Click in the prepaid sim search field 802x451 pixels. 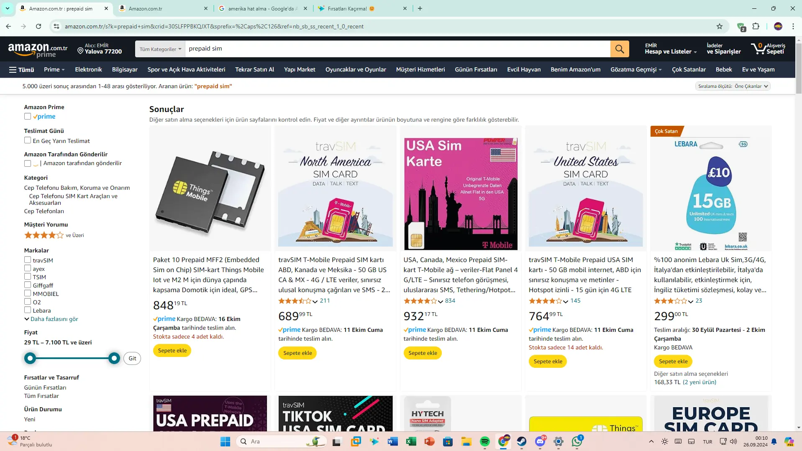point(397,49)
